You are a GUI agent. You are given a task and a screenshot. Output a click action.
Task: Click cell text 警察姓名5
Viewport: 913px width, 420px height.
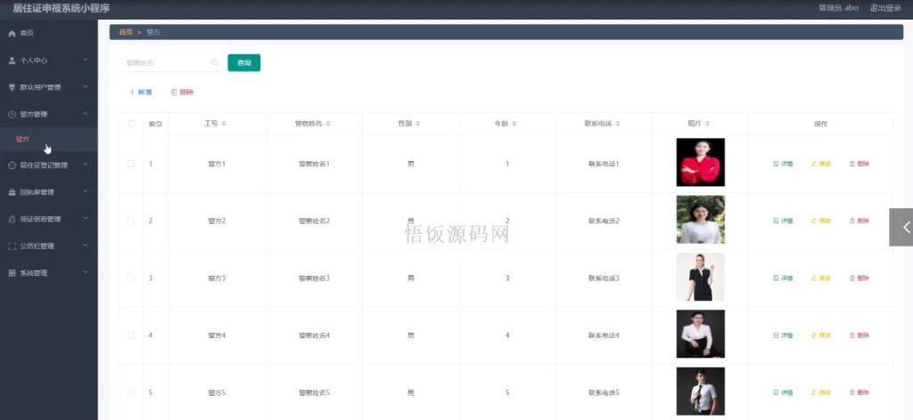(x=315, y=392)
